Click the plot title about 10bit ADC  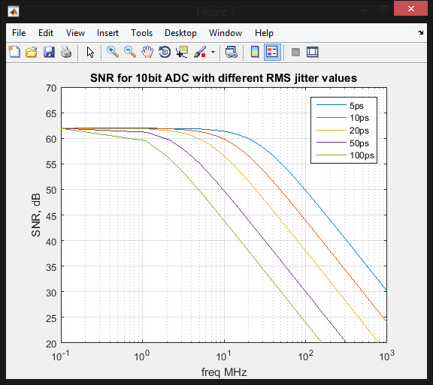(x=223, y=78)
